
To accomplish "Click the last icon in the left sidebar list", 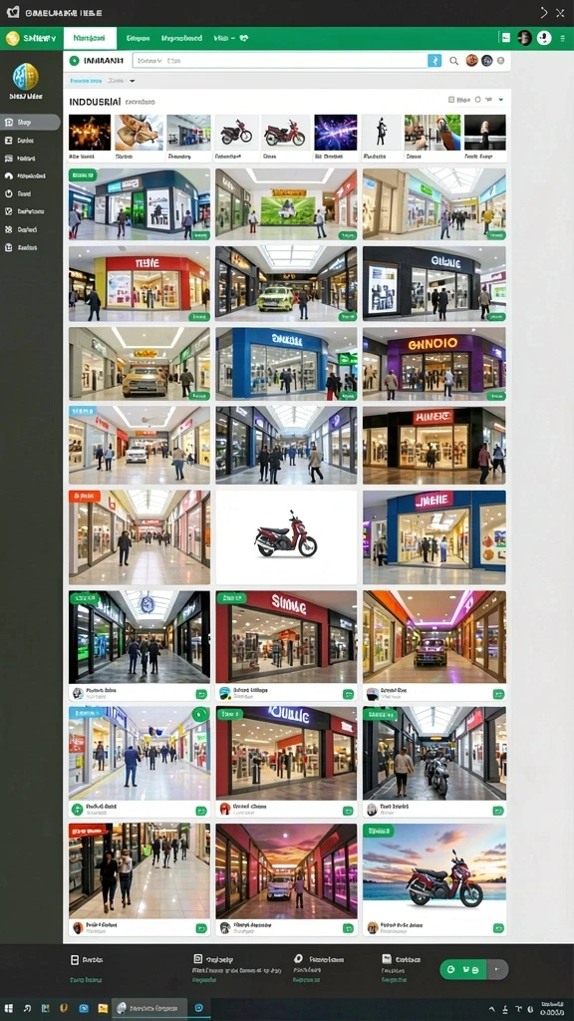I will 8,247.
